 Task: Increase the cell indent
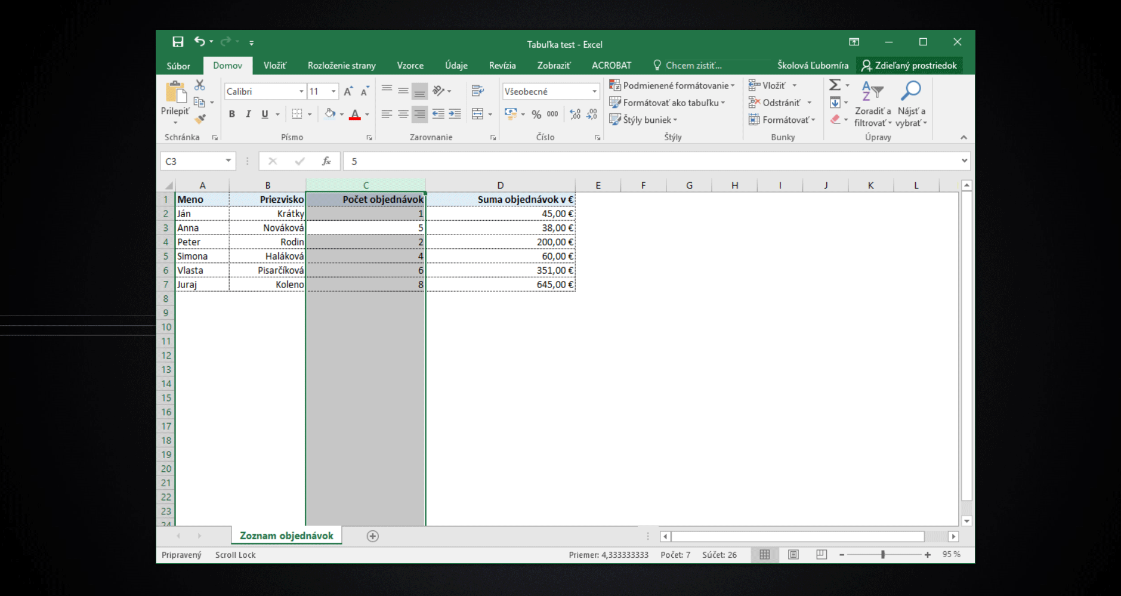tap(455, 114)
